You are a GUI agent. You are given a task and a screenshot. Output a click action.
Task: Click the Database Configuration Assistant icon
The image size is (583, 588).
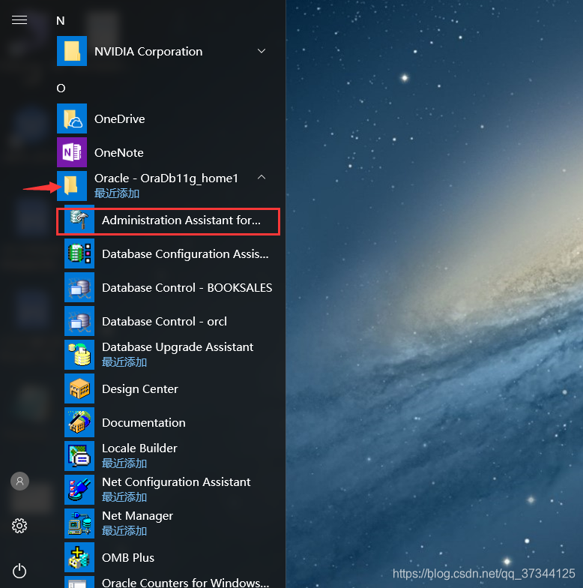79,253
